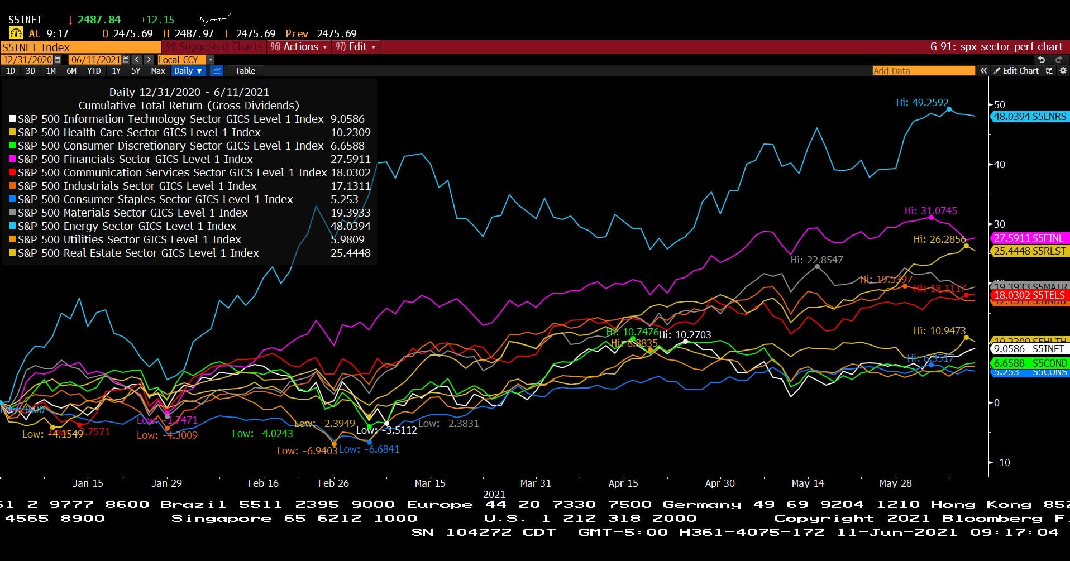Click the Real Estate high point marker 26.2856

click(966, 246)
